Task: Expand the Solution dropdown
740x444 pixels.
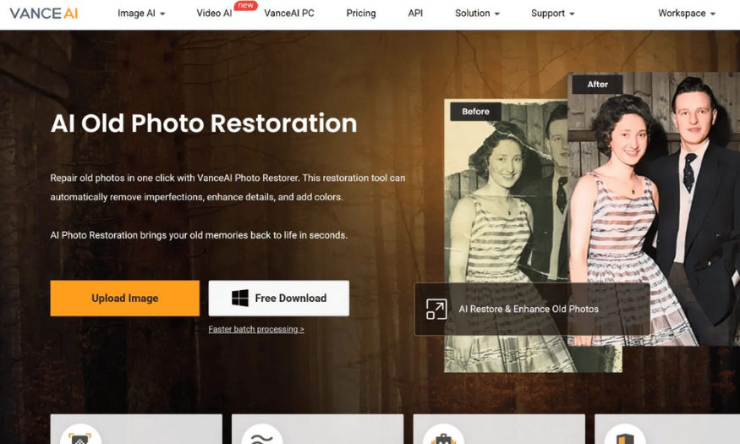Action: (477, 14)
